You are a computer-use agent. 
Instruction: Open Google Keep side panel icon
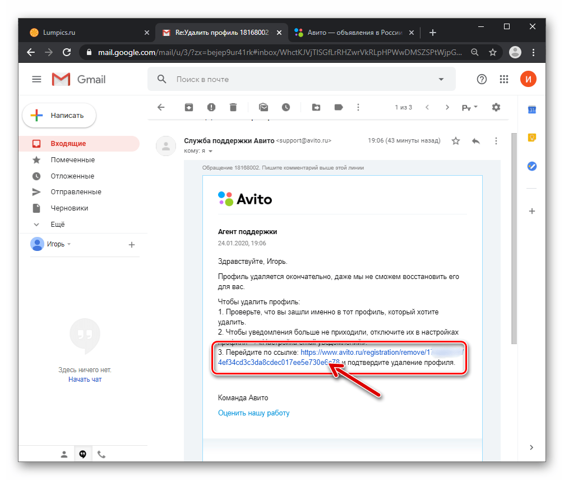(531, 138)
